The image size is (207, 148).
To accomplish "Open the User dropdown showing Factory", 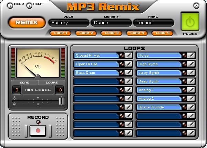I will click(69, 23).
